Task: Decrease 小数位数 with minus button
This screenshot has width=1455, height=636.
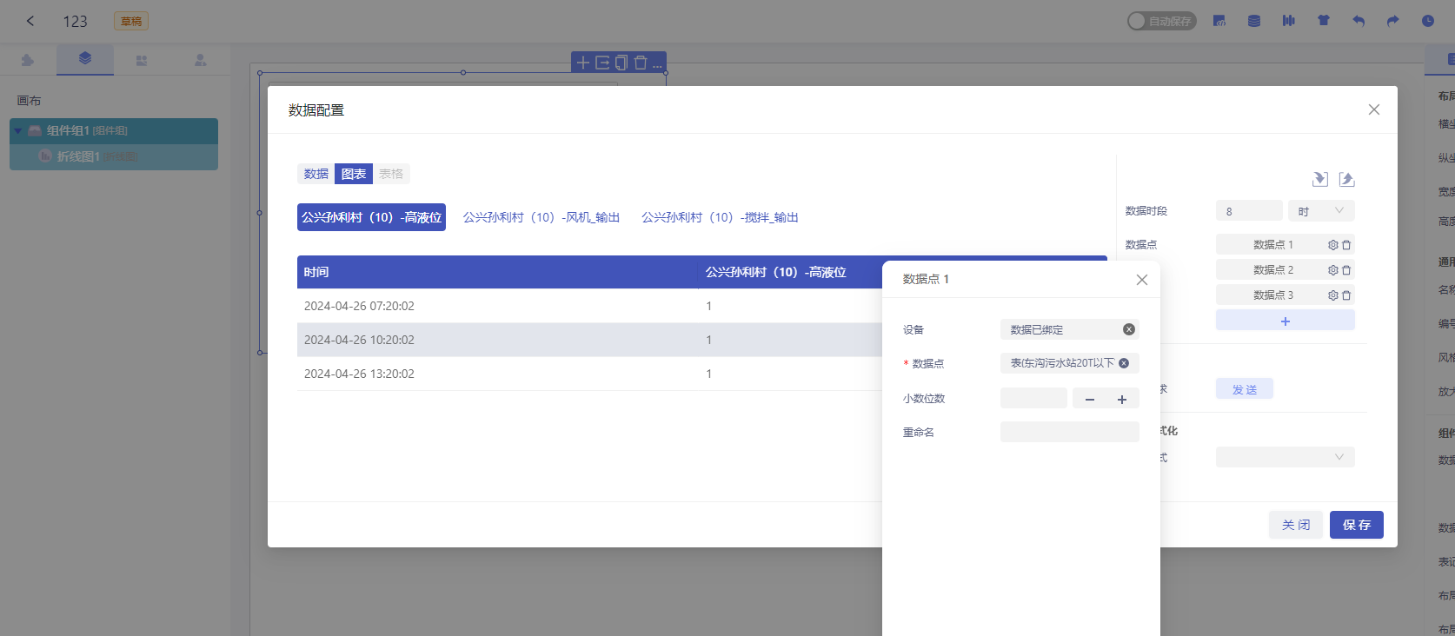Action: pos(1089,399)
